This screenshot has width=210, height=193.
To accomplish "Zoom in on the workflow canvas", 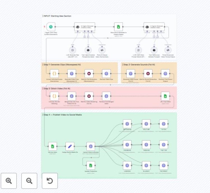I will (9, 181).
